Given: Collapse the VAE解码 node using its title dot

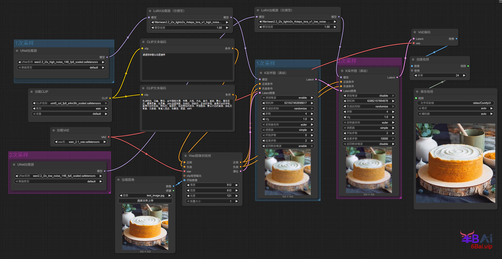Looking at the screenshot, I should pos(415,32).
